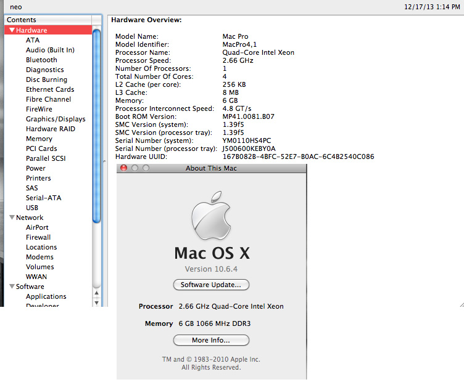Select AirPort under Network
Screen dimensions: 464x390
coord(37,227)
